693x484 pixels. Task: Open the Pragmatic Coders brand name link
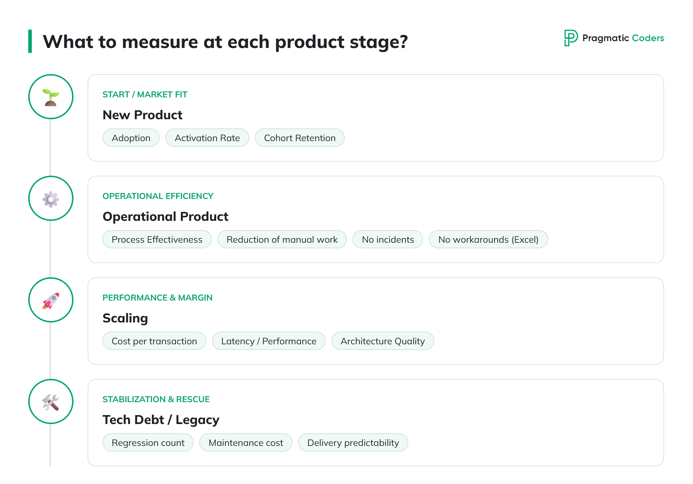[623, 38]
